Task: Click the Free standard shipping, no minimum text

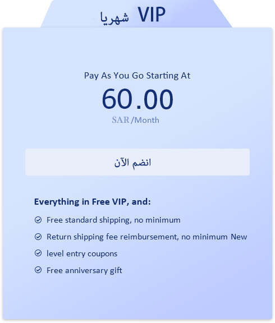Action: [x=113, y=220]
